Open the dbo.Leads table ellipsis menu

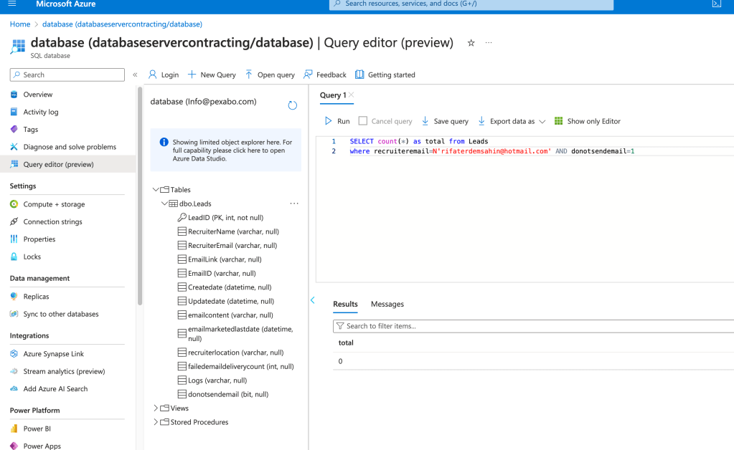[x=294, y=204]
